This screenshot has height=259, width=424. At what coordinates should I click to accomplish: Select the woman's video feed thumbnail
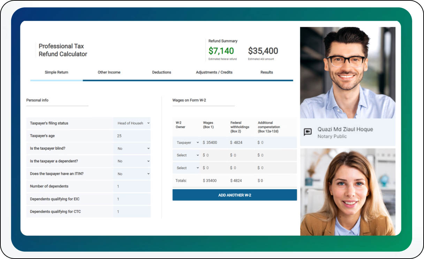pos(348,192)
